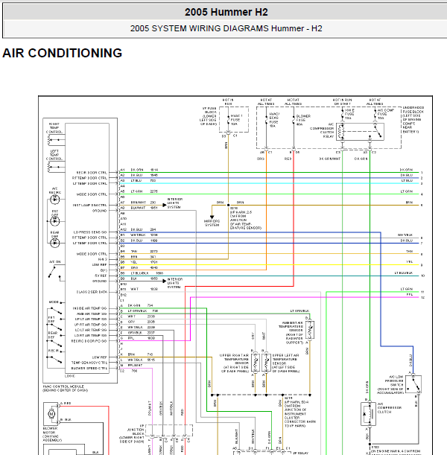The height and width of the screenshot is (455, 447).
Task: Click the A1 DK GRN wire label
Action: 139,170
